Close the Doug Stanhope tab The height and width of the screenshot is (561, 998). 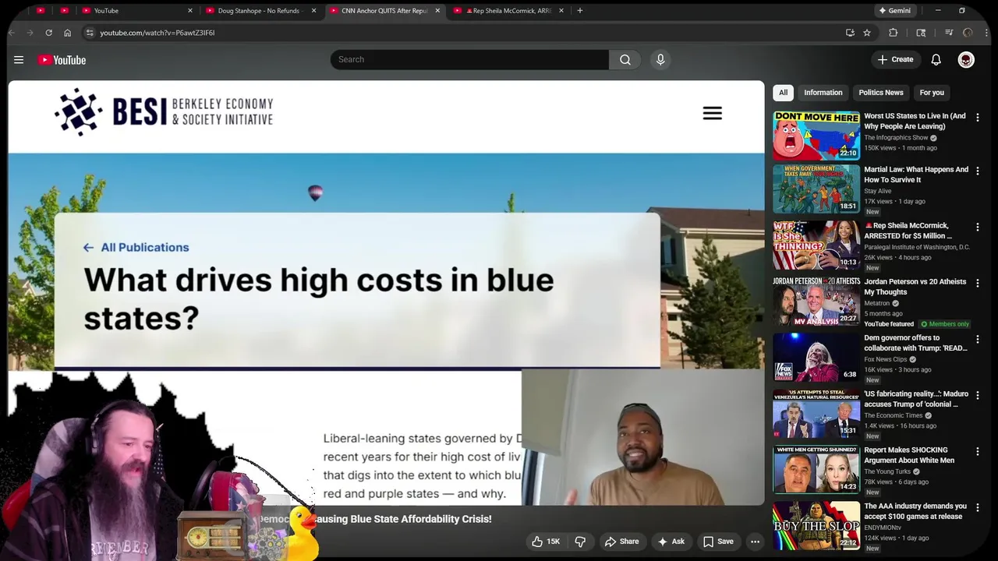point(314,11)
